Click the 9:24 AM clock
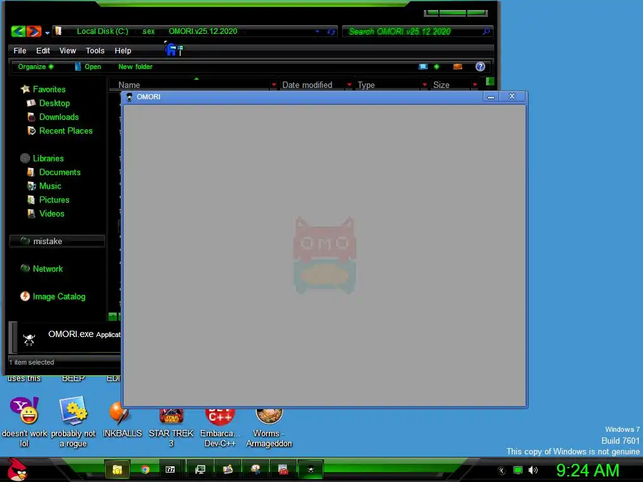 tap(587, 470)
